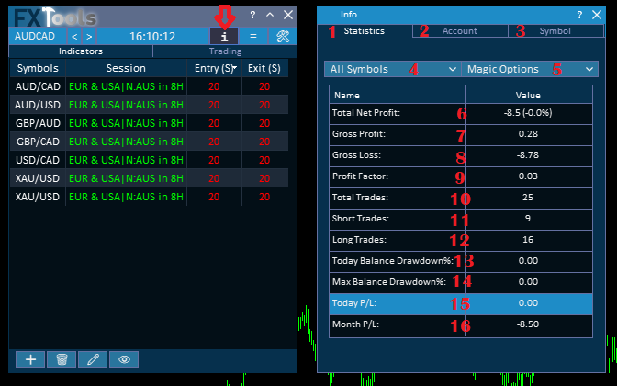Expand the Magic Options dropdown

tap(530, 69)
